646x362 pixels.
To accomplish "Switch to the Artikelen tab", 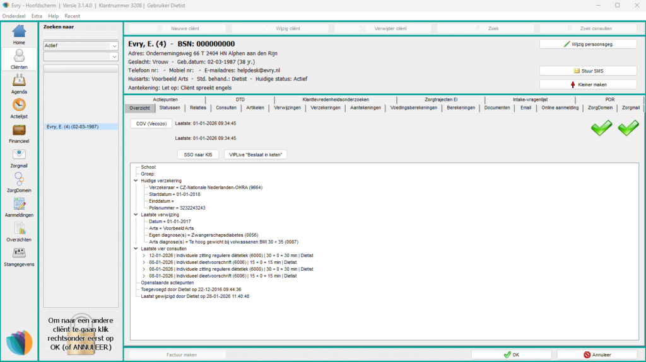I will [255, 108].
